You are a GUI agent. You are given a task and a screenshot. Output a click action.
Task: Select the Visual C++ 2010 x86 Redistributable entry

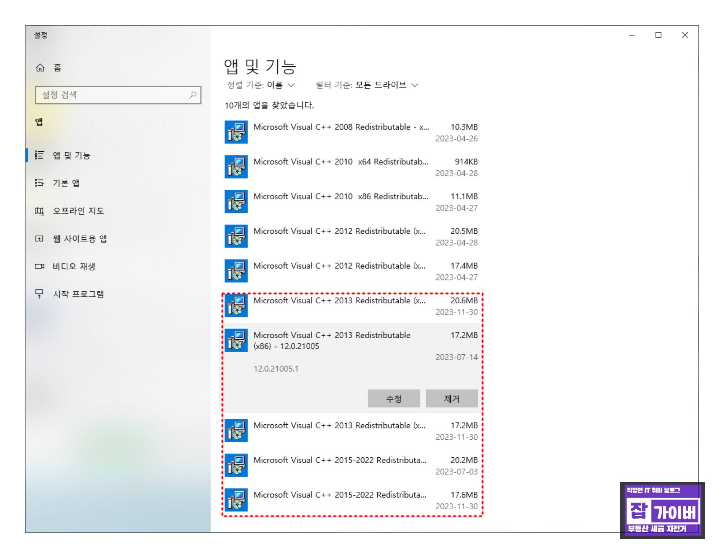[x=341, y=201]
